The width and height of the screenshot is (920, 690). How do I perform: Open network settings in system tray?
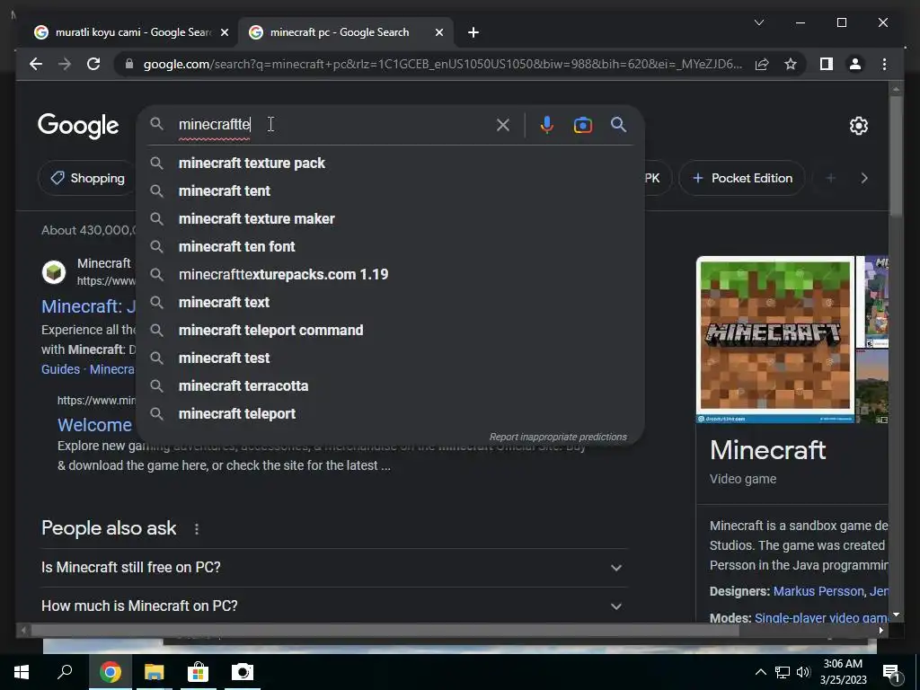[x=783, y=672]
